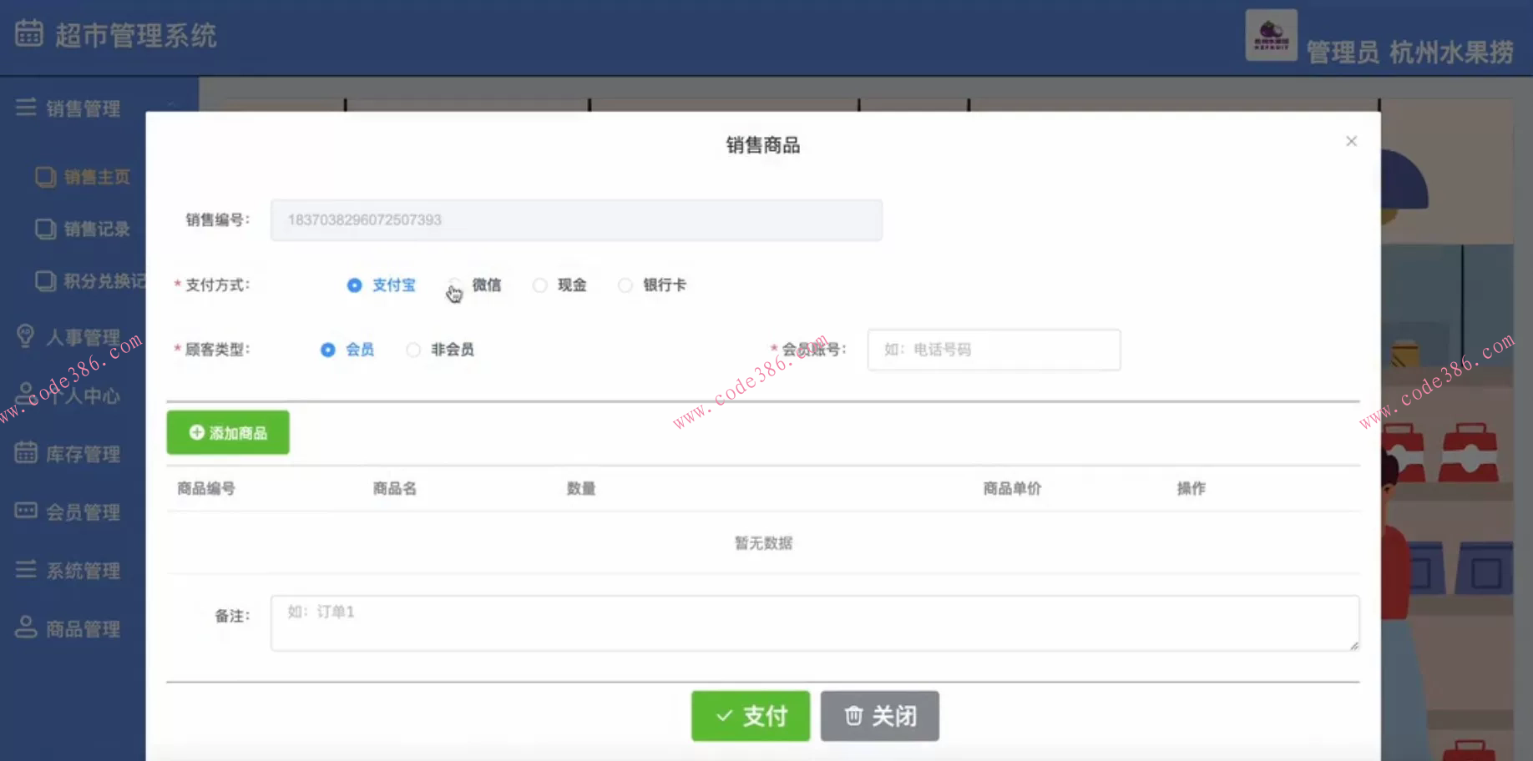Click the 超市管理系统 calendar logo icon
The height and width of the screenshot is (761, 1533).
[x=28, y=33]
